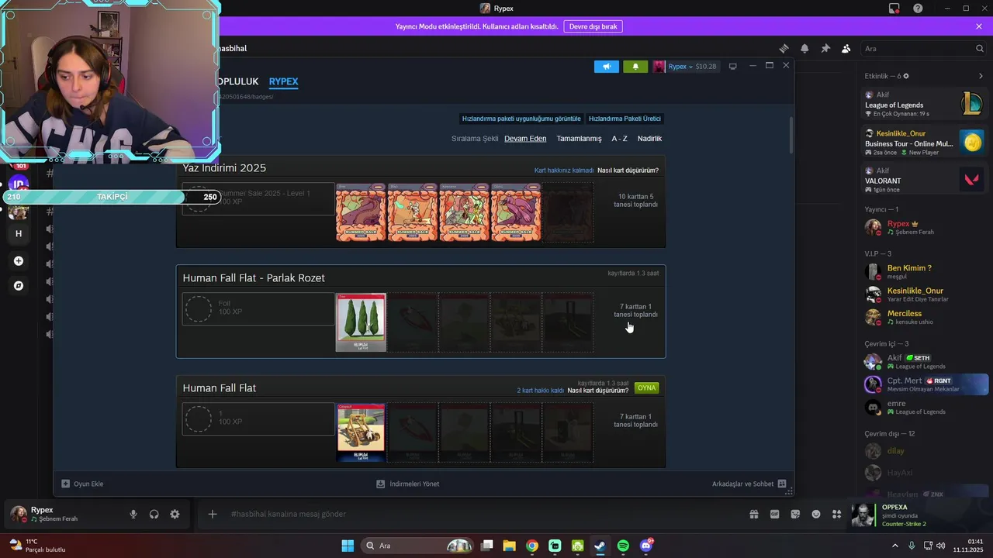993x558 pixels.
Task: Open File Explorer from taskbar
Action: [509, 546]
